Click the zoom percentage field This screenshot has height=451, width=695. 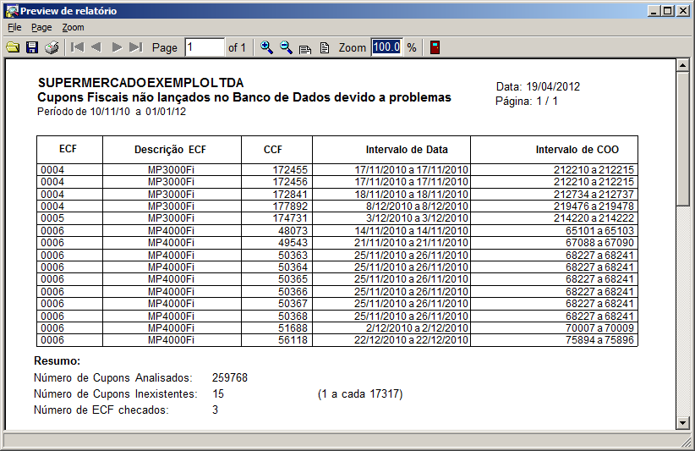click(x=386, y=47)
